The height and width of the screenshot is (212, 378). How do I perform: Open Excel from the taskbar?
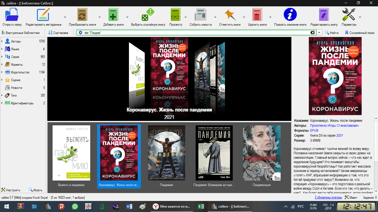[201, 206]
